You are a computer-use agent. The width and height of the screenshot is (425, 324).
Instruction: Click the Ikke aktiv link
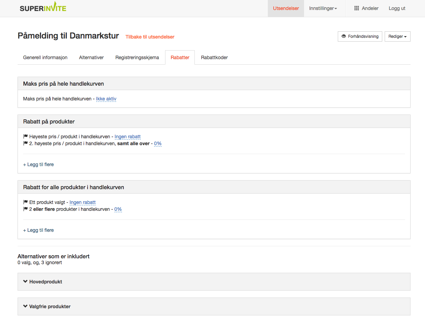106,99
